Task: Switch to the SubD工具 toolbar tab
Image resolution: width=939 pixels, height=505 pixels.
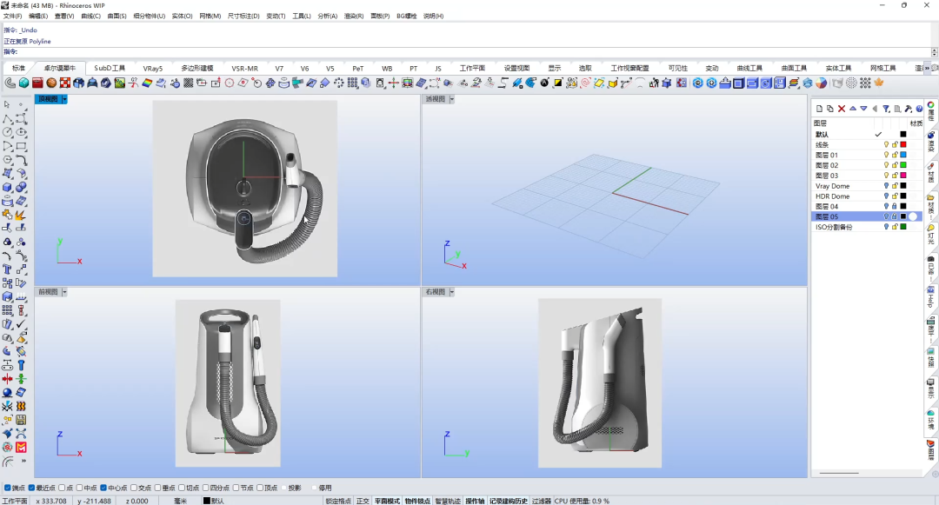Action: [110, 68]
